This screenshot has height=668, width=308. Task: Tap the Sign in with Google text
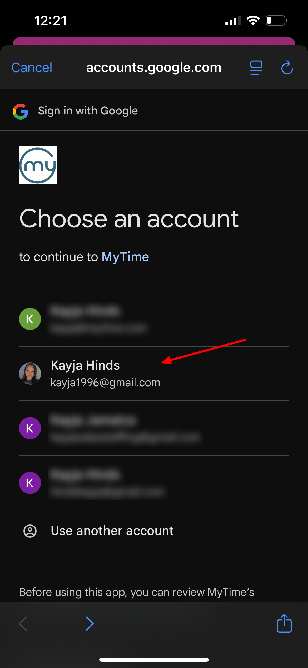tap(88, 111)
